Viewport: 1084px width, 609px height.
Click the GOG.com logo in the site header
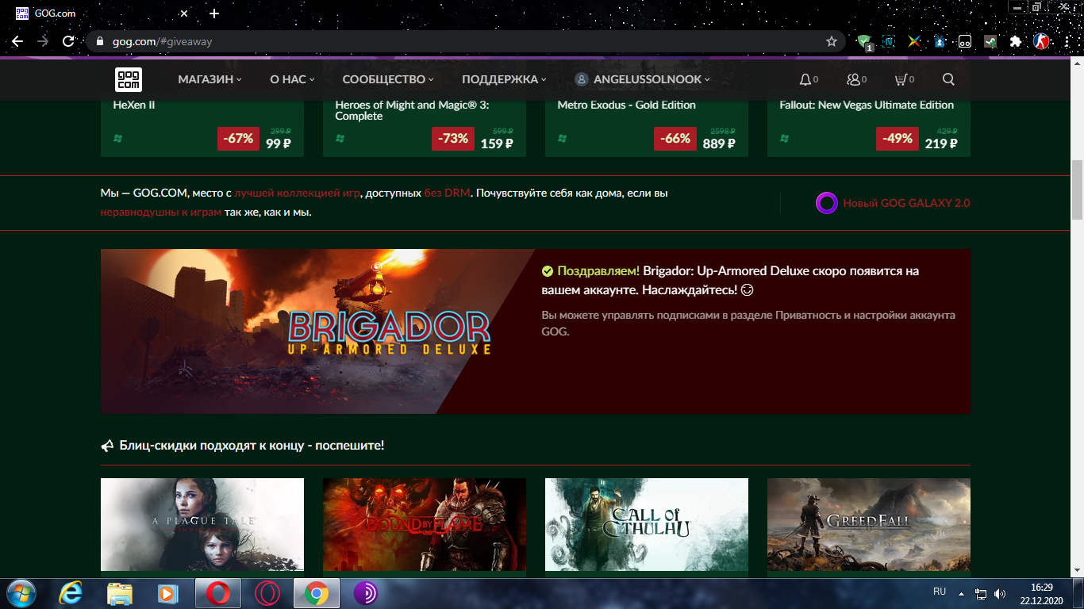click(x=129, y=79)
